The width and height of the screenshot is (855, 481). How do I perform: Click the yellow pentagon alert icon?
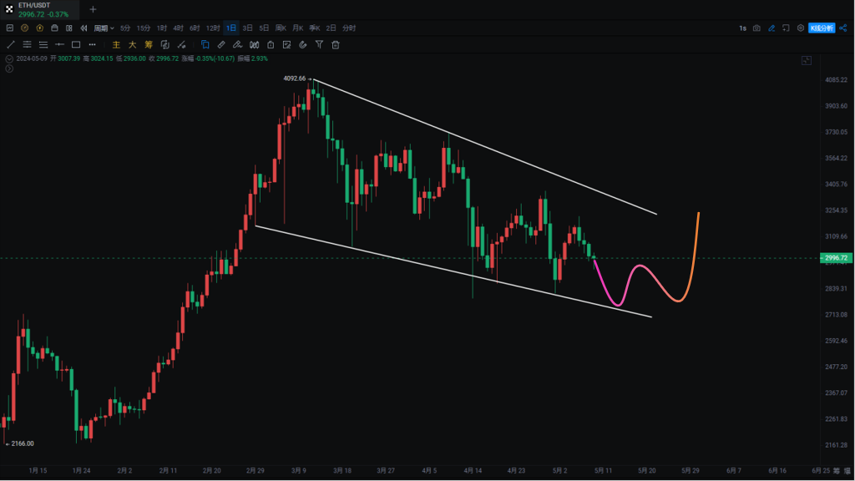[x=40, y=28]
